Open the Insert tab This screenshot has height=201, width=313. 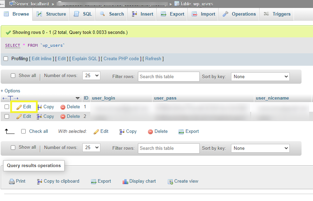coord(142,14)
